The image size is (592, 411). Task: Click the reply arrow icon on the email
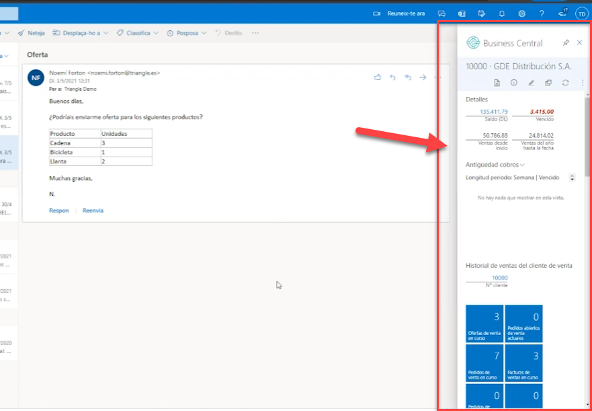tap(393, 77)
